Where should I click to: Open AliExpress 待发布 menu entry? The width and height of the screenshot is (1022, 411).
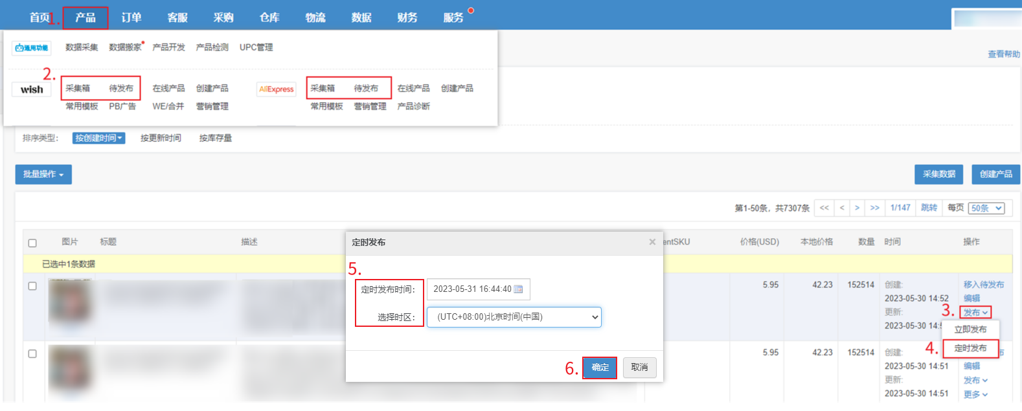[366, 88]
